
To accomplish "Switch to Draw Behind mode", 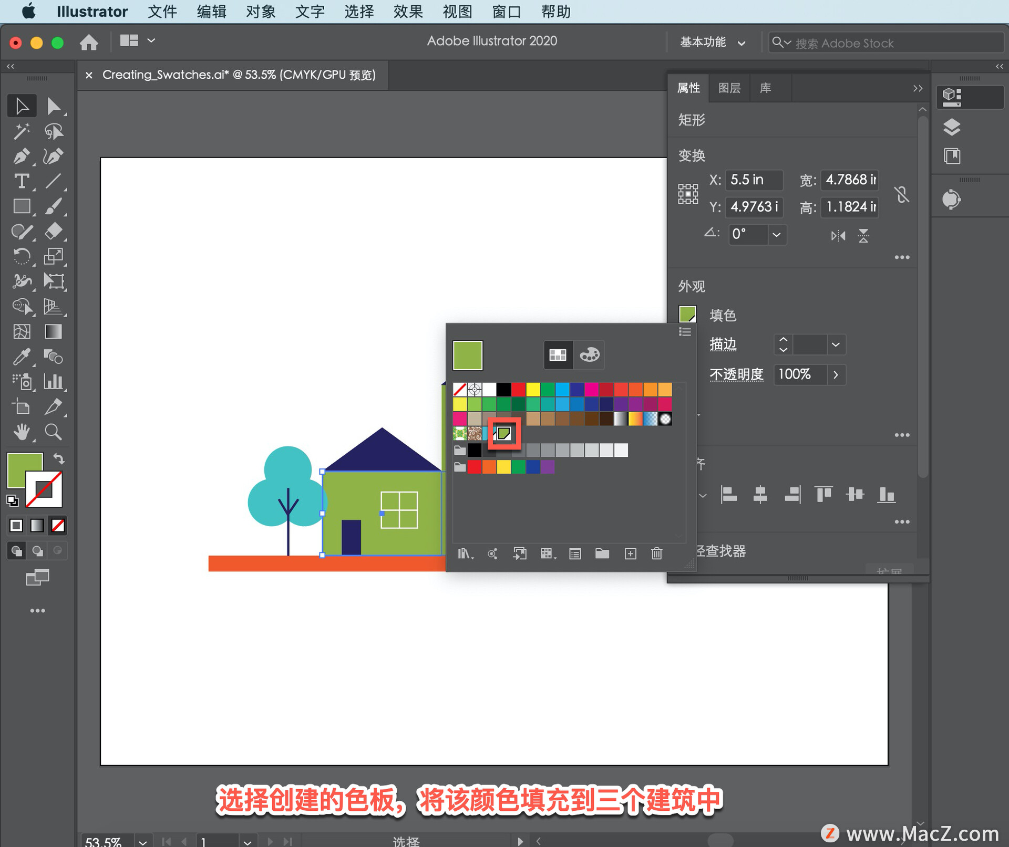I will pyautogui.click(x=37, y=551).
